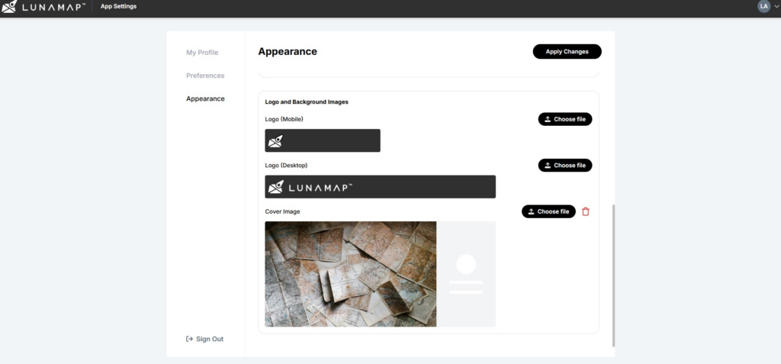Click the Sign Out text link
The width and height of the screenshot is (781, 364).
(x=210, y=339)
